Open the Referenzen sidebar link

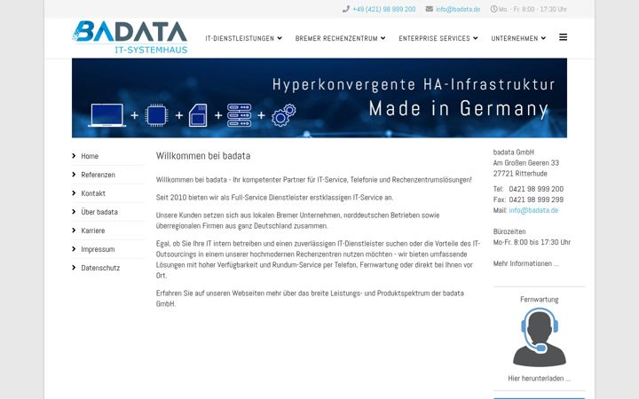[98, 175]
